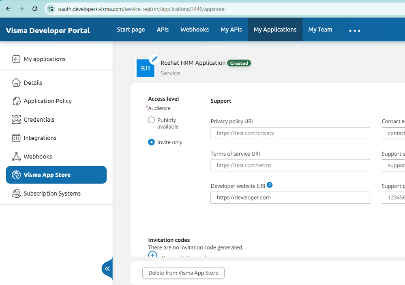Open the Start page tab
The image size is (405, 285).
pos(131,30)
